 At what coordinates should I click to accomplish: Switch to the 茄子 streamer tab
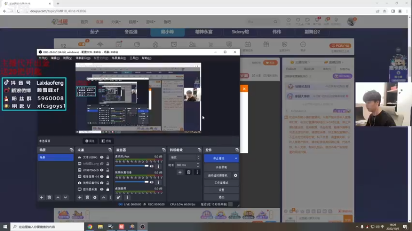(94, 32)
